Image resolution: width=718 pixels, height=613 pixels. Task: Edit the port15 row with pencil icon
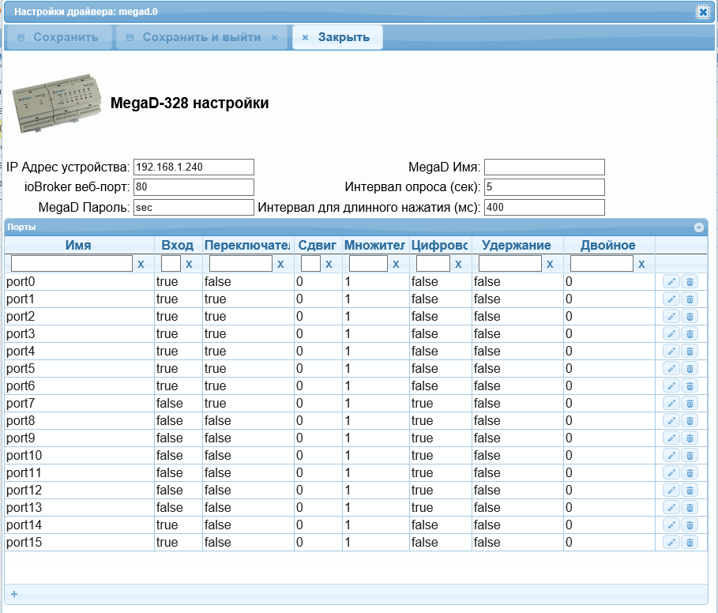coord(671,543)
